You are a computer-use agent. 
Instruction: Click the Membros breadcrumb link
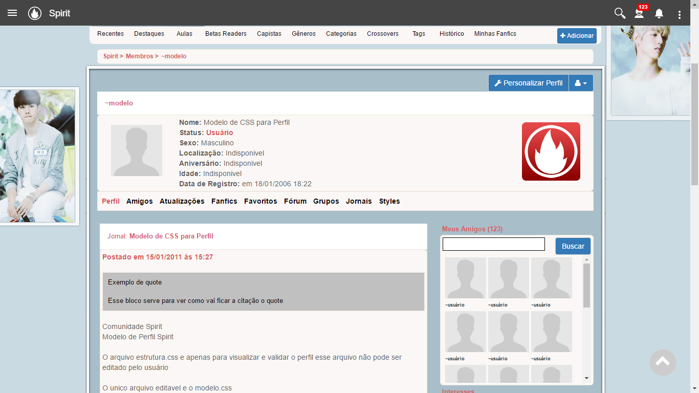pyautogui.click(x=139, y=56)
